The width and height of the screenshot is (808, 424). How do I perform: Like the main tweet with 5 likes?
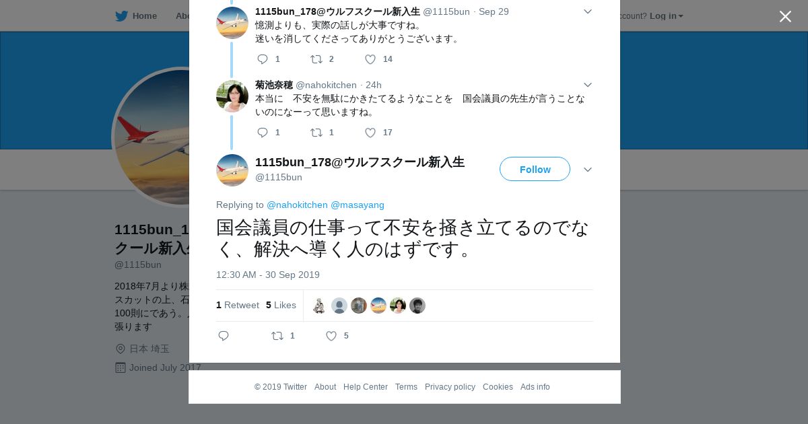[x=337, y=336]
